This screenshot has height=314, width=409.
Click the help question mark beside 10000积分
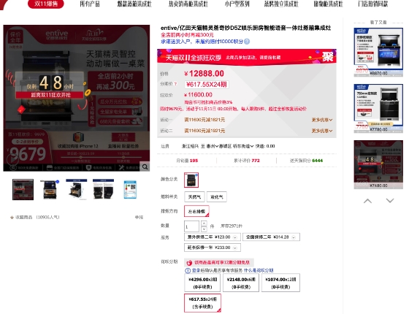pos(247,42)
